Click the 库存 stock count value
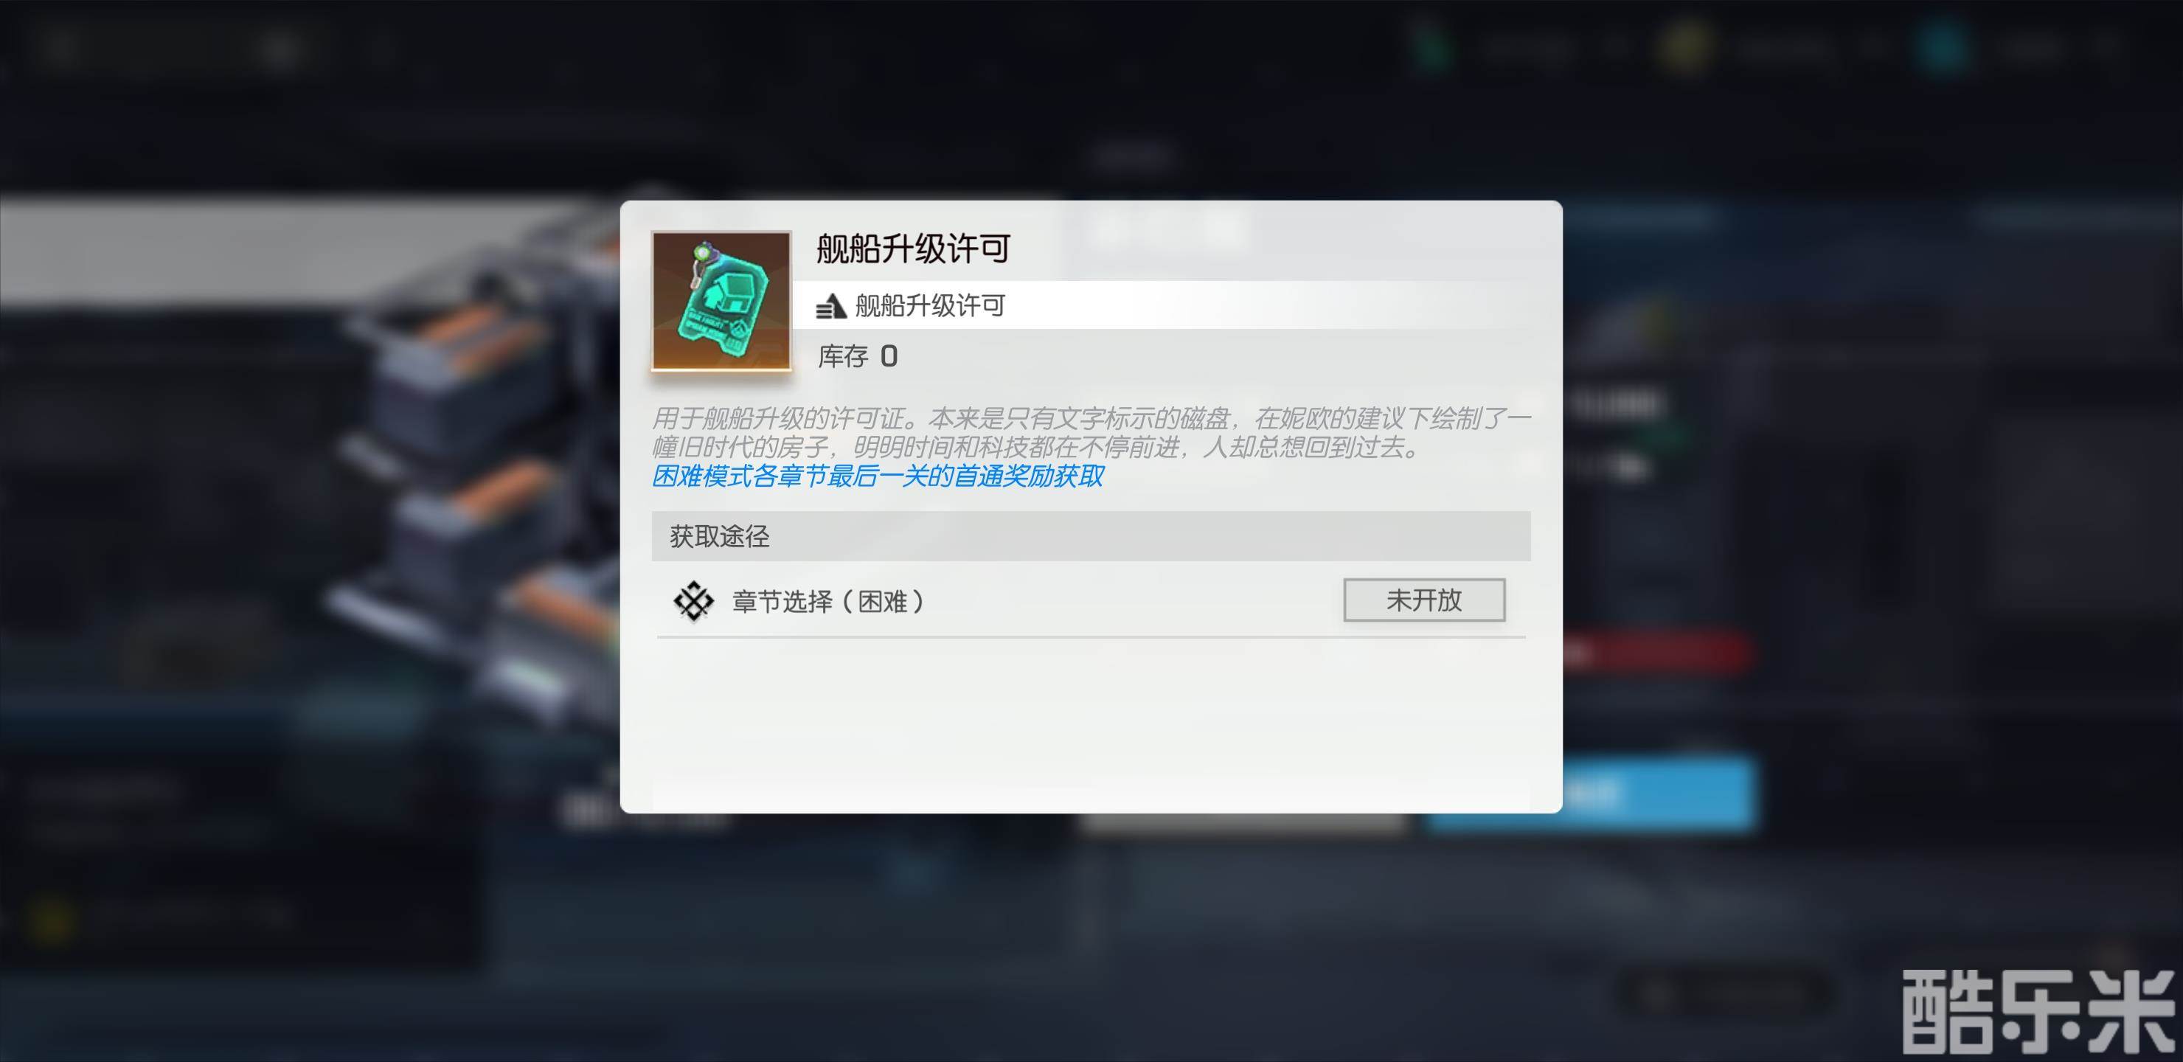Image resolution: width=2183 pixels, height=1062 pixels. point(888,356)
